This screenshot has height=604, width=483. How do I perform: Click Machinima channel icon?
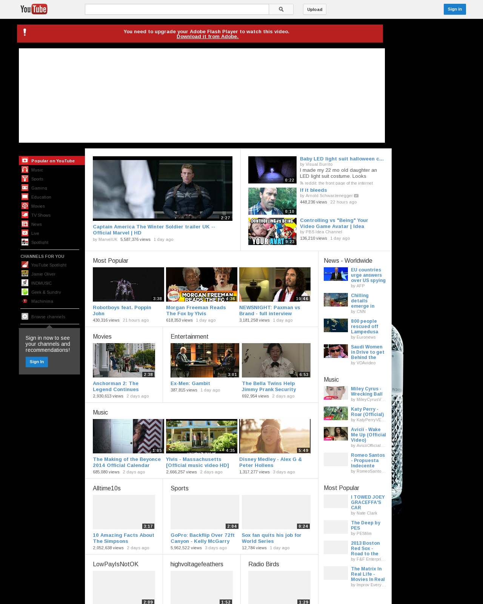[x=25, y=301]
